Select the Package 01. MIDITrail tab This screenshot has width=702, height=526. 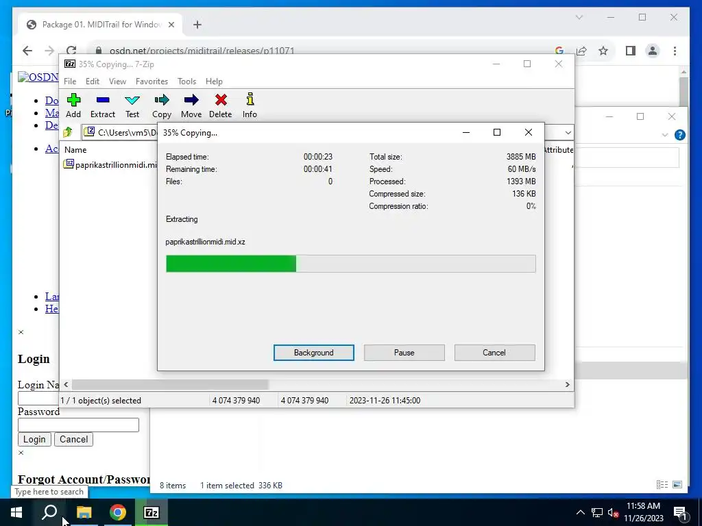pyautogui.click(x=101, y=25)
